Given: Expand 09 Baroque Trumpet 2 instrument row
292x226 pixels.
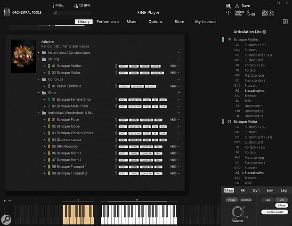Looking at the screenshot, I should [x=45, y=173].
